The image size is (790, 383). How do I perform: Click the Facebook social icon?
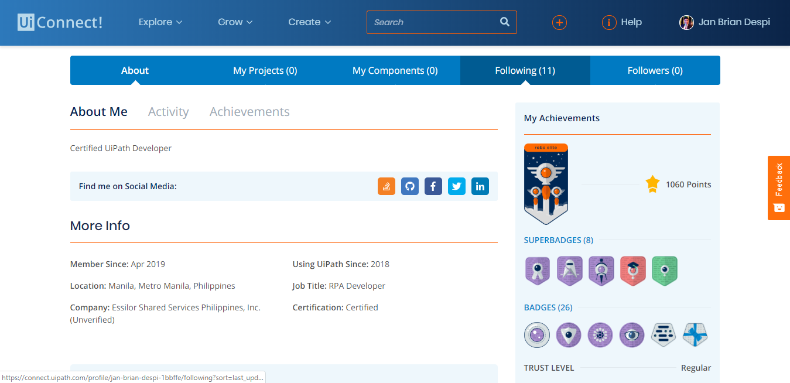click(x=433, y=186)
